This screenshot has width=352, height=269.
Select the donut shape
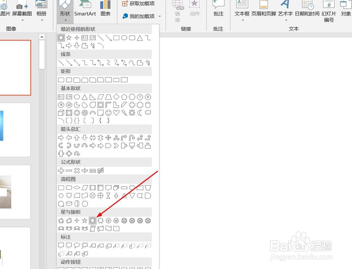coord(77,113)
